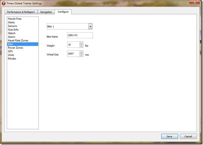Viewport: 203px width, 145px height.
Task: Click the Bike Name label
Action: click(x=52, y=37)
